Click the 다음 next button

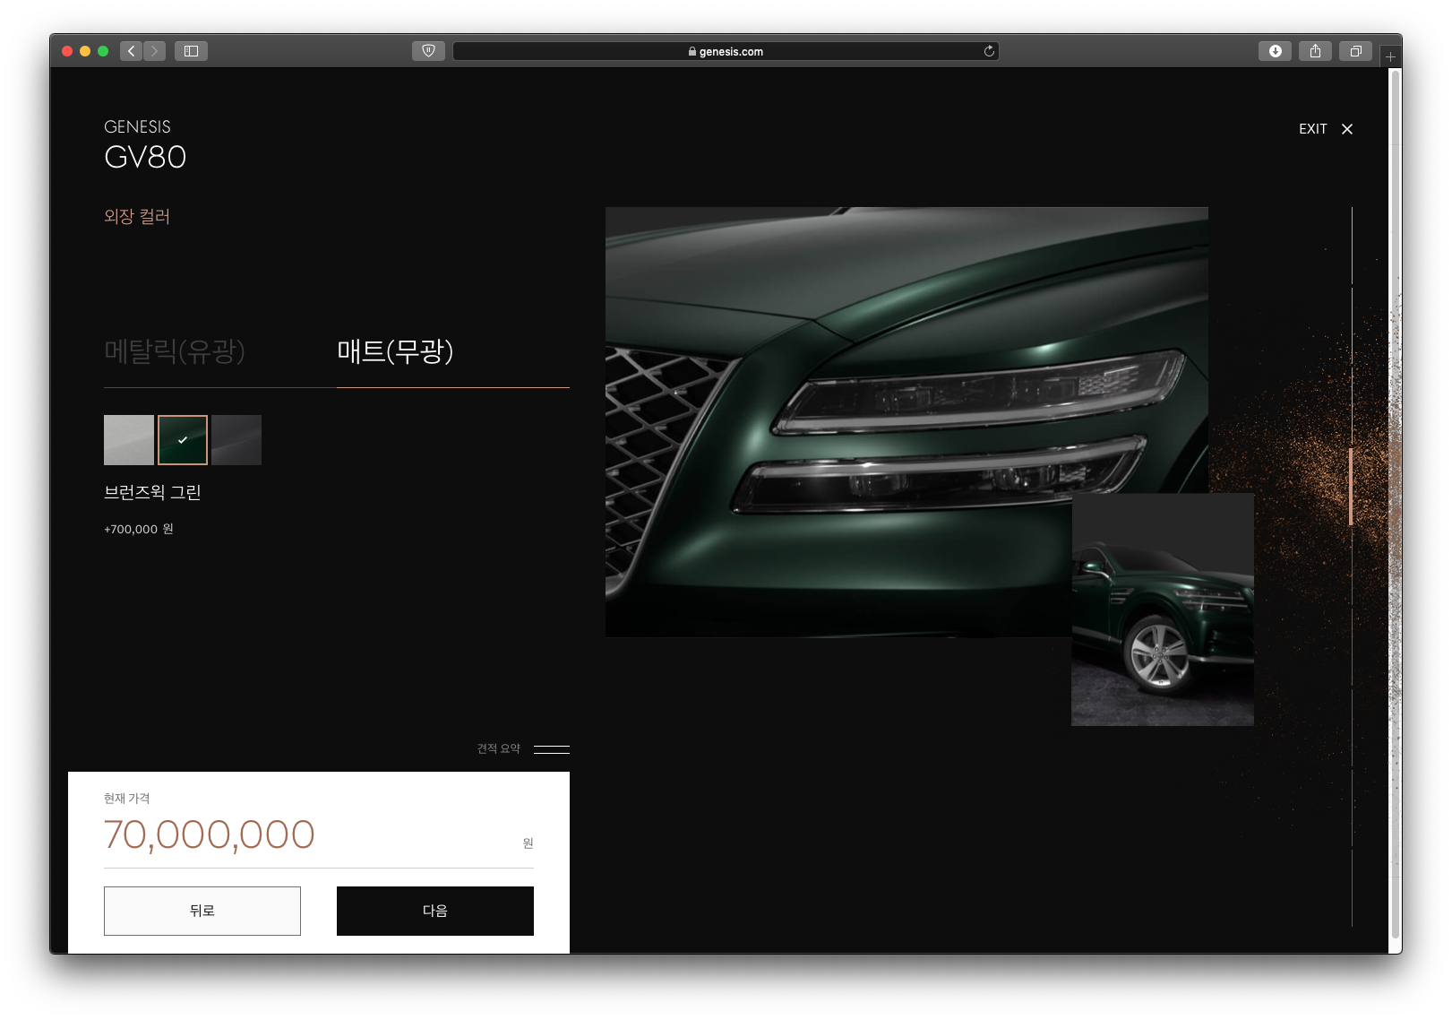[x=435, y=911]
